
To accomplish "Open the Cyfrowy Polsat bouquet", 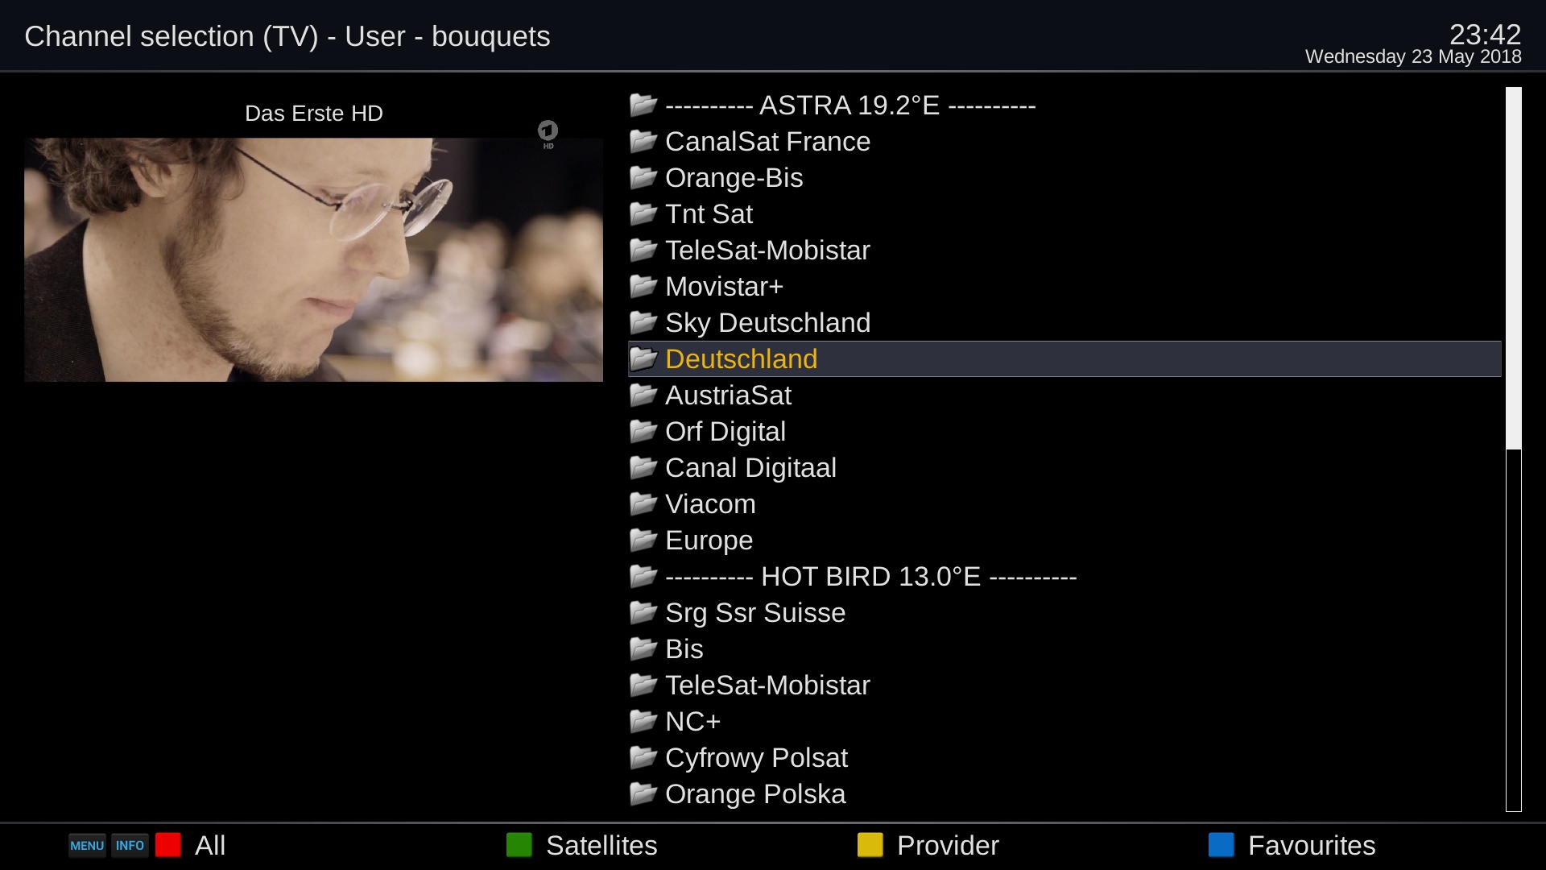I will (1064, 757).
